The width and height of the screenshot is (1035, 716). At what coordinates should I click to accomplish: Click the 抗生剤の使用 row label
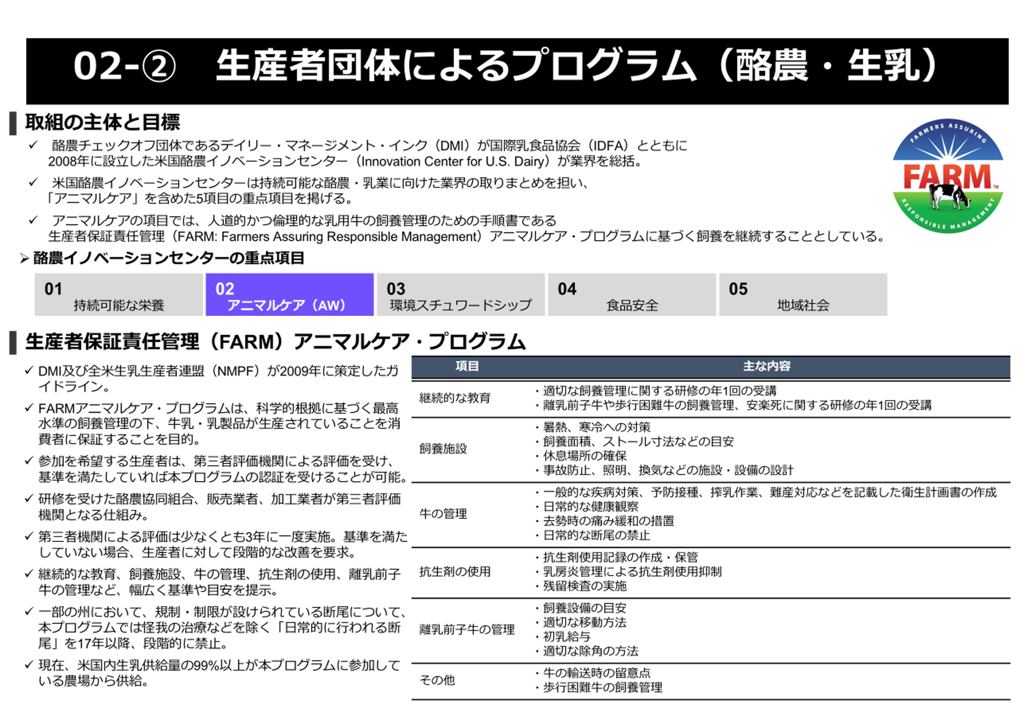tap(455, 572)
